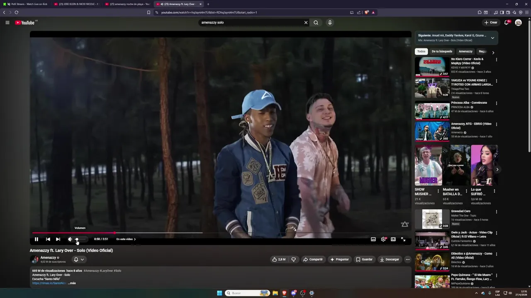Open 'No Kiero Correr' video thumbnail

(x=432, y=67)
